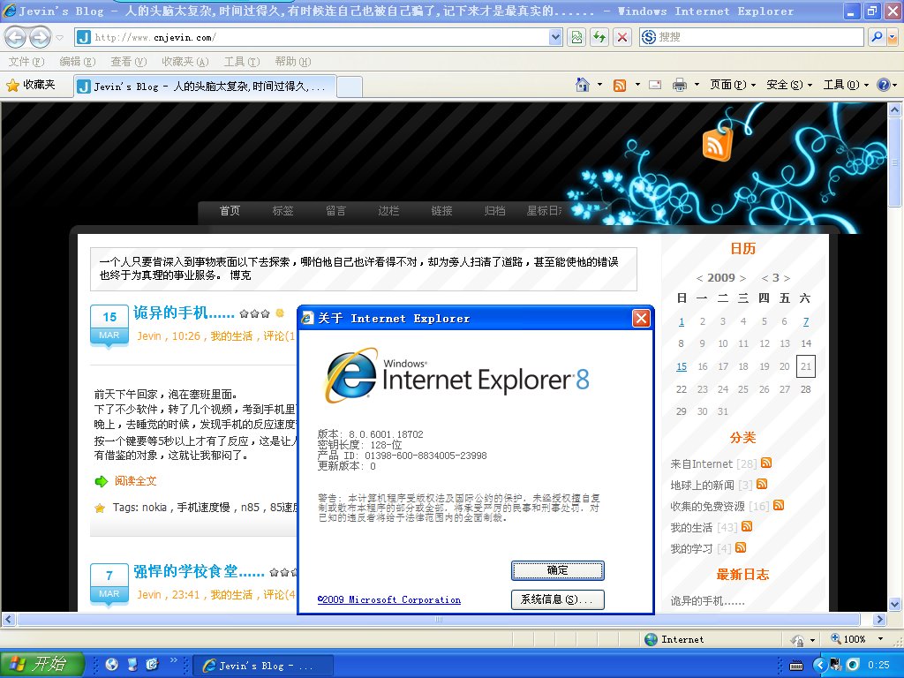Select calendar date 7
Image resolution: width=904 pixels, height=678 pixels.
pyautogui.click(x=806, y=321)
